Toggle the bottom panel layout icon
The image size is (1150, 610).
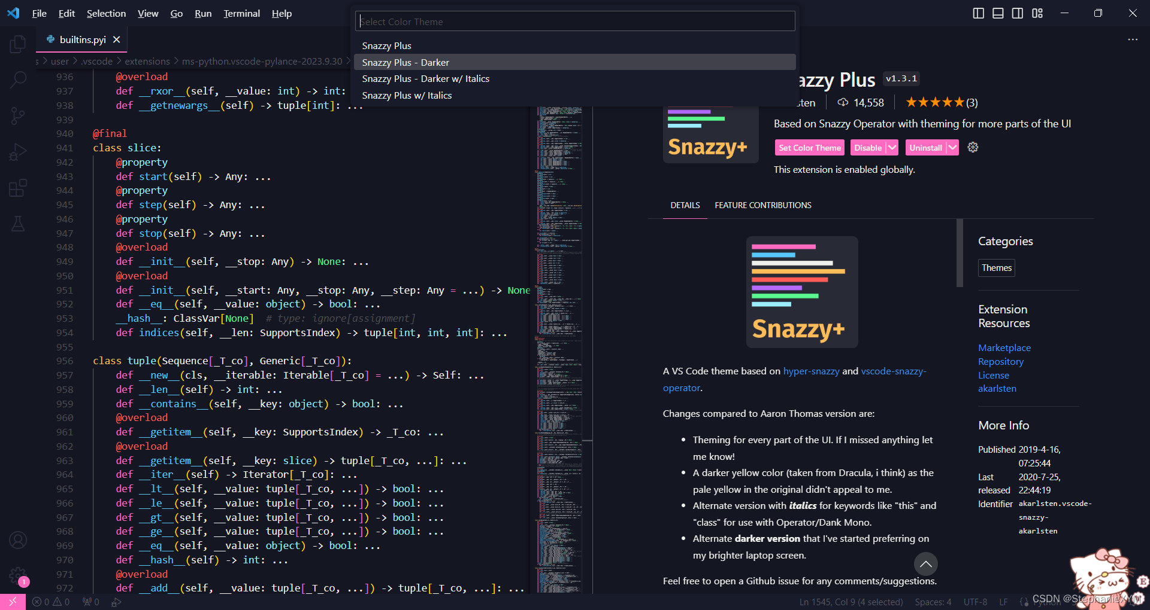(998, 13)
